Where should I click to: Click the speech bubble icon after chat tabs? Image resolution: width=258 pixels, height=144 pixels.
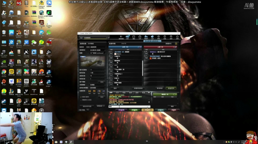149,93
